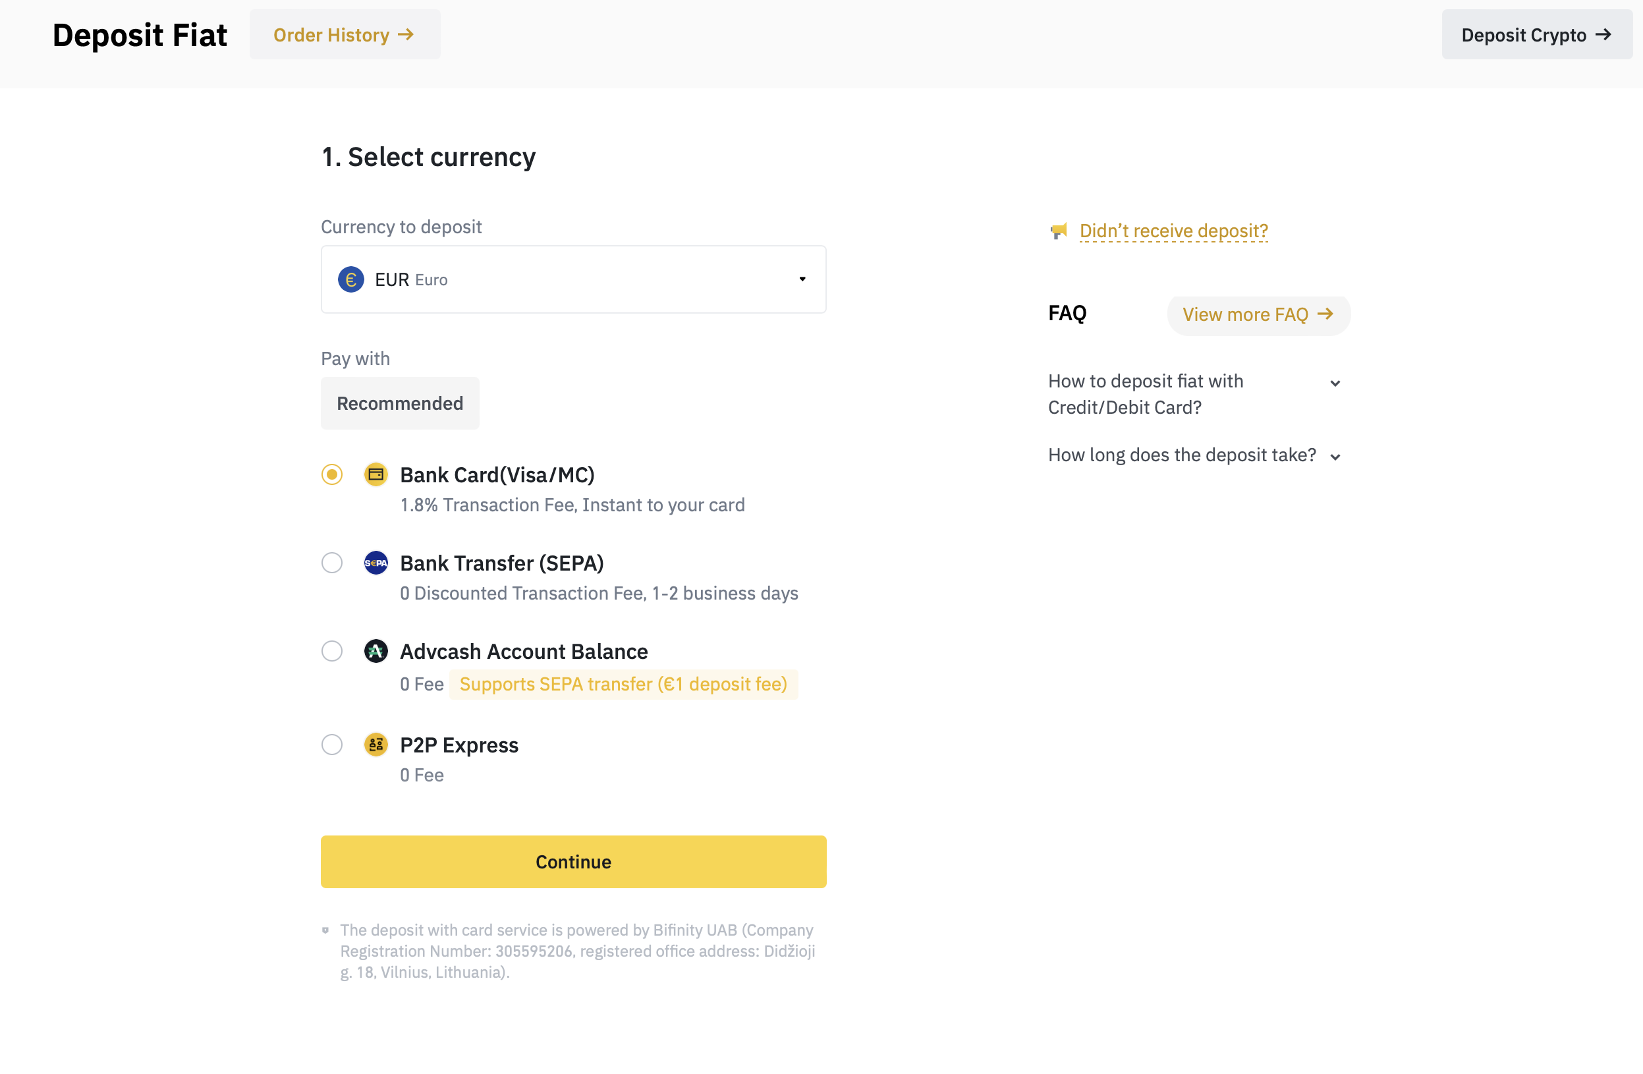Image resolution: width=1643 pixels, height=1074 pixels.
Task: Click the Advcash logo icon
Action: pyautogui.click(x=376, y=651)
